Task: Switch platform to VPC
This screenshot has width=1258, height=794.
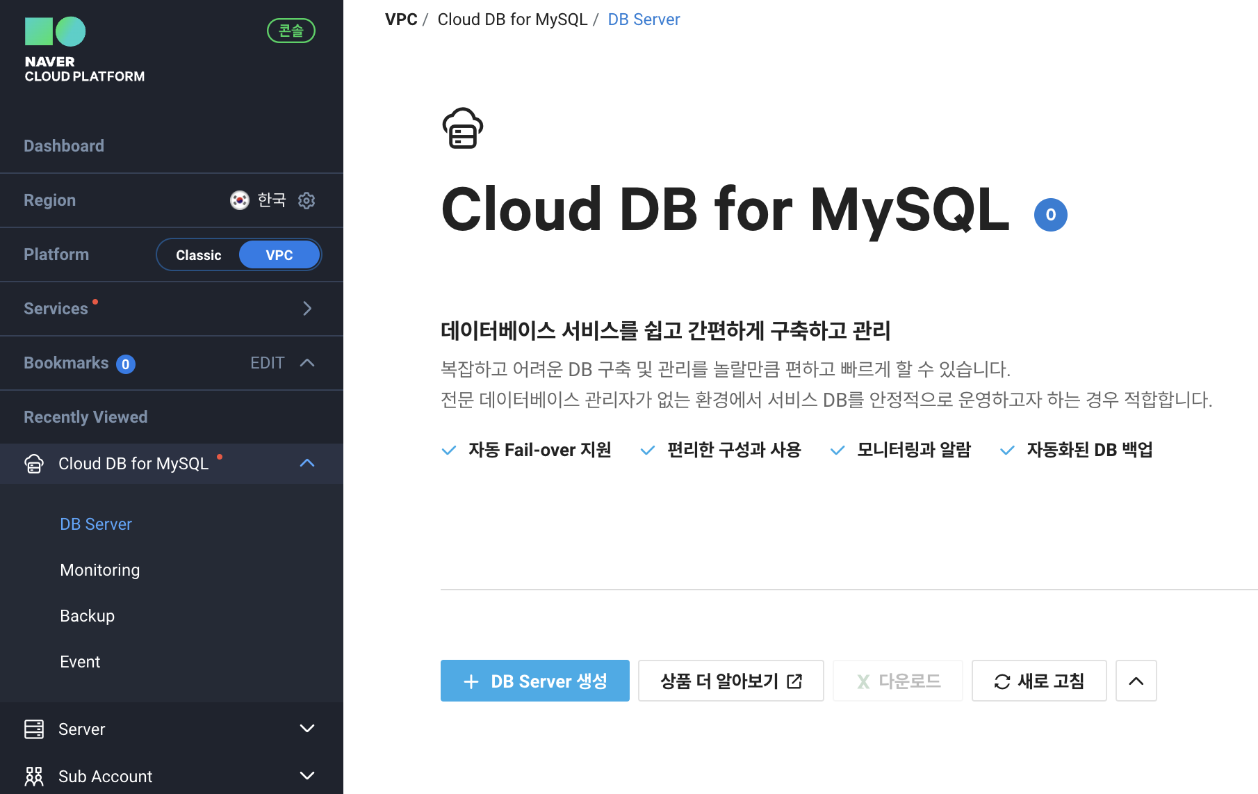Action: pos(279,255)
